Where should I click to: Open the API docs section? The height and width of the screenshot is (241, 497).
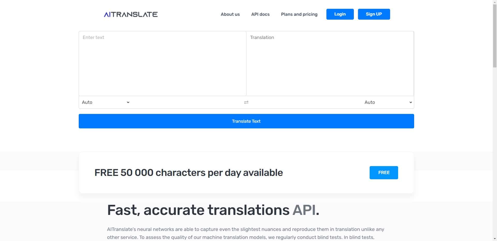pos(260,14)
